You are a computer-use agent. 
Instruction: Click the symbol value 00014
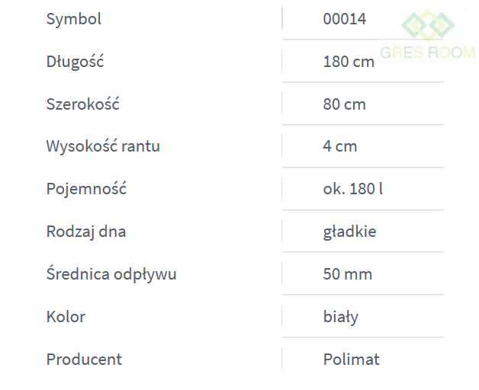(x=345, y=19)
